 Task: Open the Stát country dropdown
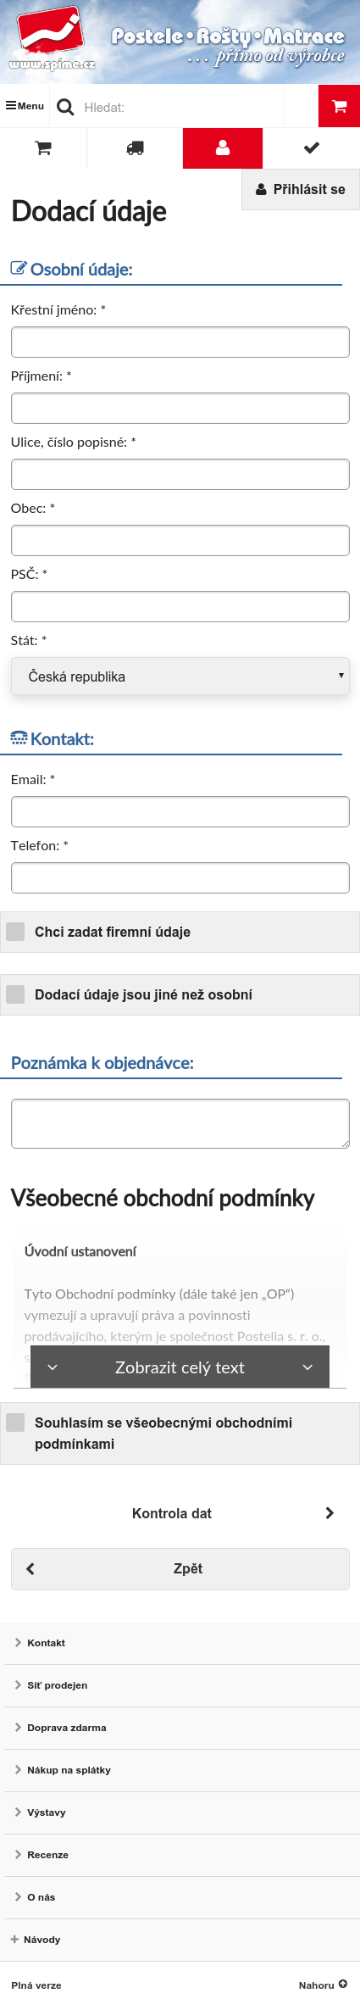point(180,676)
